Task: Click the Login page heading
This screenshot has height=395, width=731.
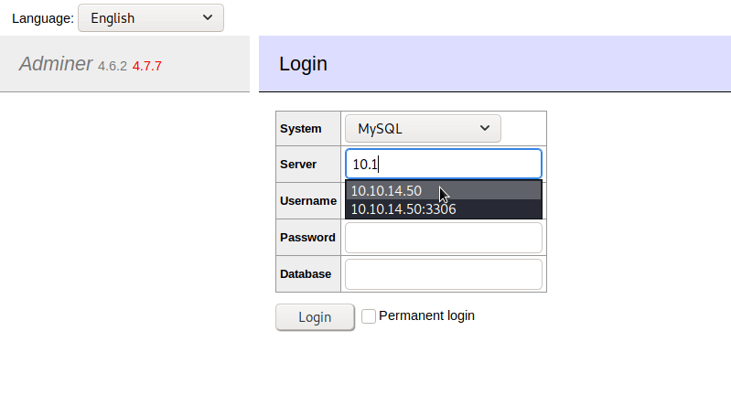Action: coord(303,64)
